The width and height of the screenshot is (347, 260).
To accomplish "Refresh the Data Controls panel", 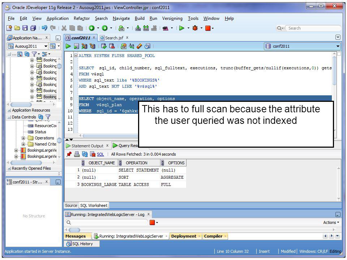I will [41, 117].
